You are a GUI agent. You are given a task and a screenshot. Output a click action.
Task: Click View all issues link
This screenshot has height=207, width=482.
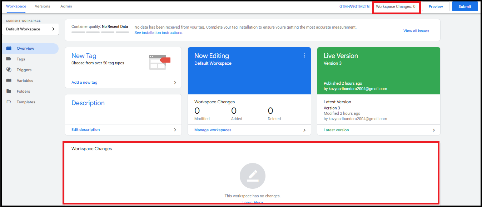pyautogui.click(x=416, y=31)
